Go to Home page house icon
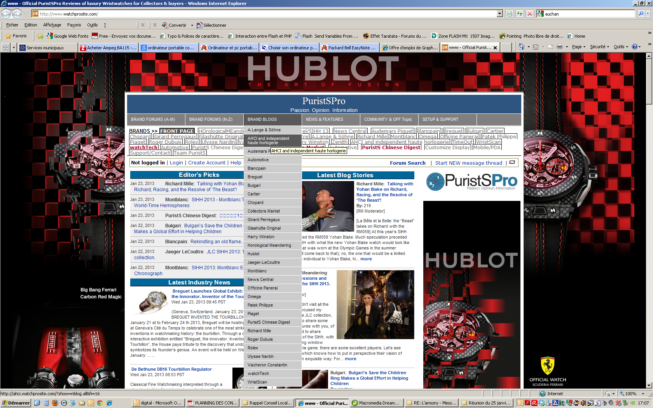 pyautogui.click(x=521, y=47)
